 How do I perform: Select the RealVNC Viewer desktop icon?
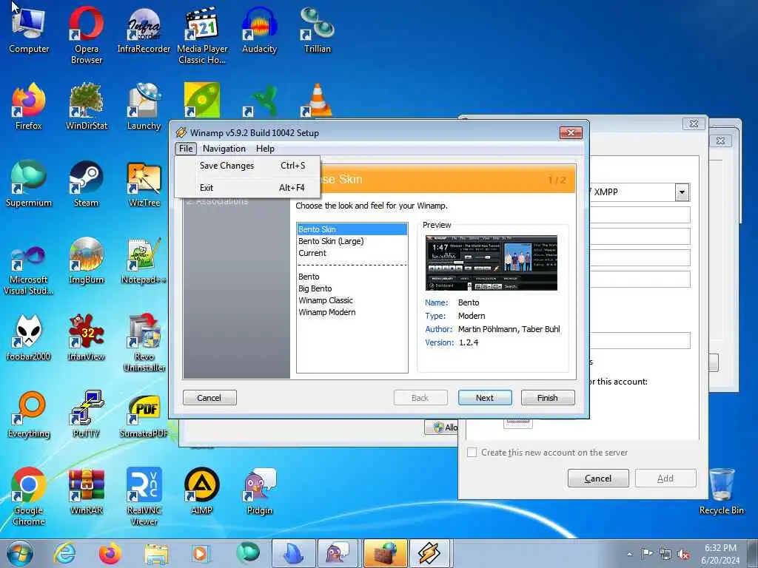coord(144,496)
